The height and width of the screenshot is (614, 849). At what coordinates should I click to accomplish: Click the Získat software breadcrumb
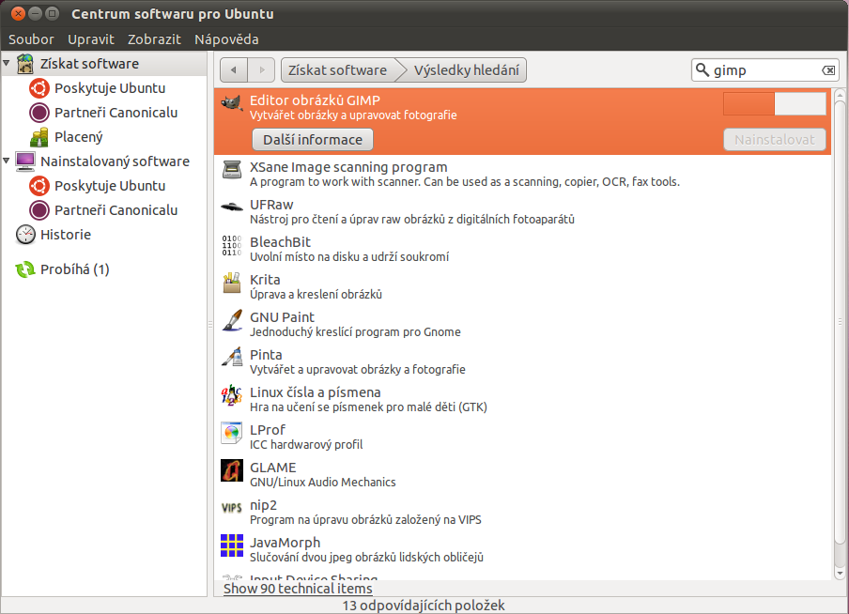(338, 69)
